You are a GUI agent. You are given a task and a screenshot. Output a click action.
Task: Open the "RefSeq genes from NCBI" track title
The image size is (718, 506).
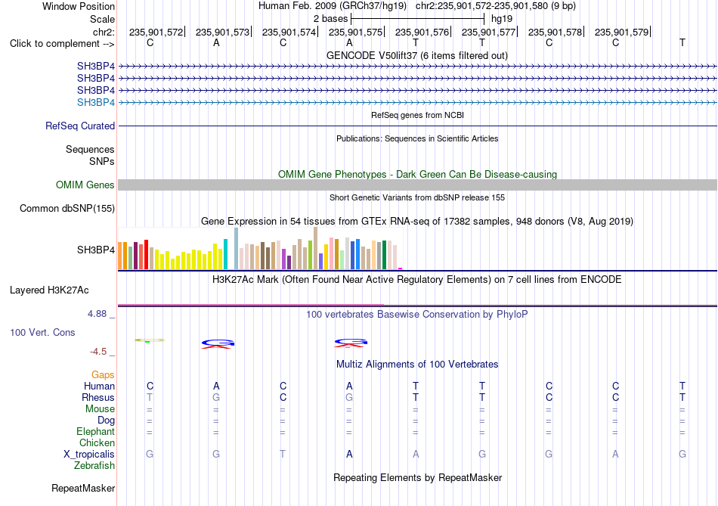[x=417, y=115]
